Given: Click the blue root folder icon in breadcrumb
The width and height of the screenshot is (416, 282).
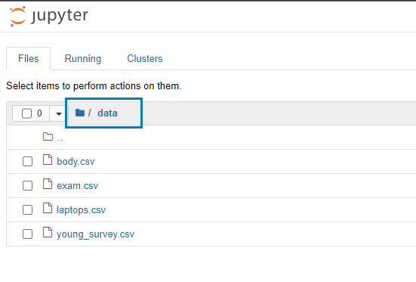Looking at the screenshot, I should tap(80, 113).
